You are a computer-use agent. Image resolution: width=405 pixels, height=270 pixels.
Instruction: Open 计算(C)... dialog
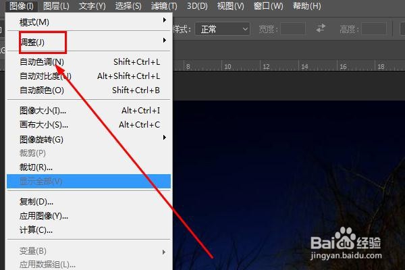pos(88,230)
